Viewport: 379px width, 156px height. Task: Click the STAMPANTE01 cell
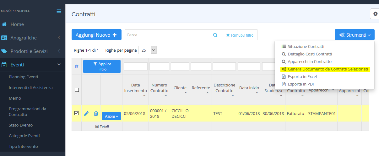[322, 114]
